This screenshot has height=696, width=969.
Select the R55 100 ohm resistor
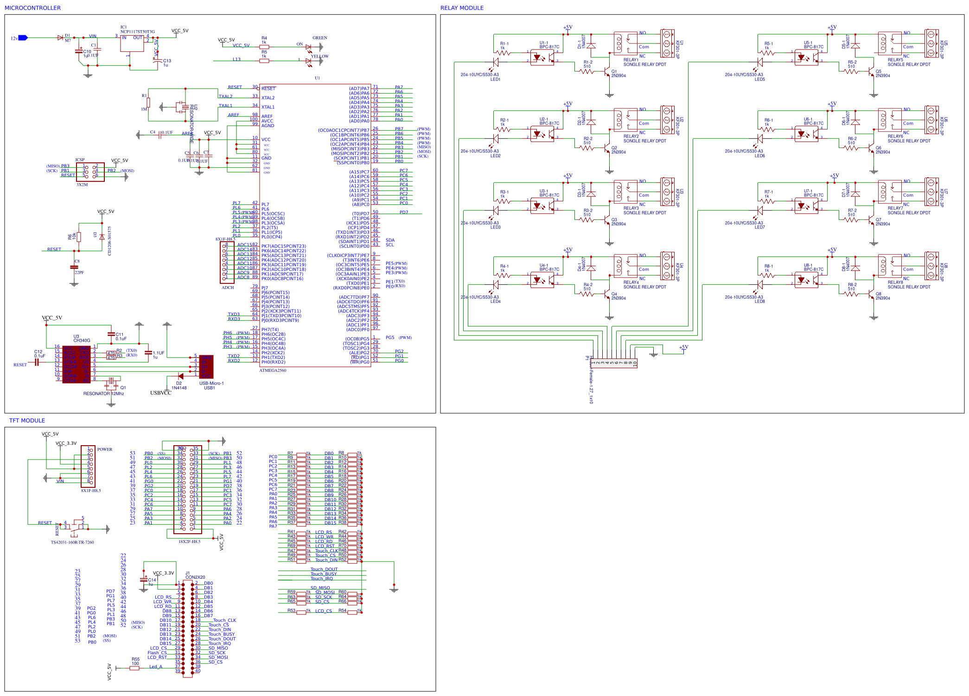[x=134, y=668]
